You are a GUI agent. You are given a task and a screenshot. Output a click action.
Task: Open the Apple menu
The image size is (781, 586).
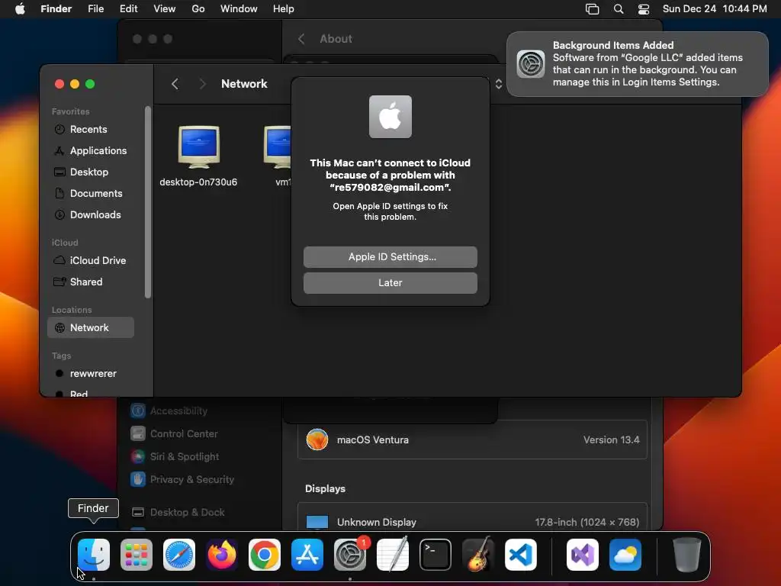pyautogui.click(x=20, y=9)
